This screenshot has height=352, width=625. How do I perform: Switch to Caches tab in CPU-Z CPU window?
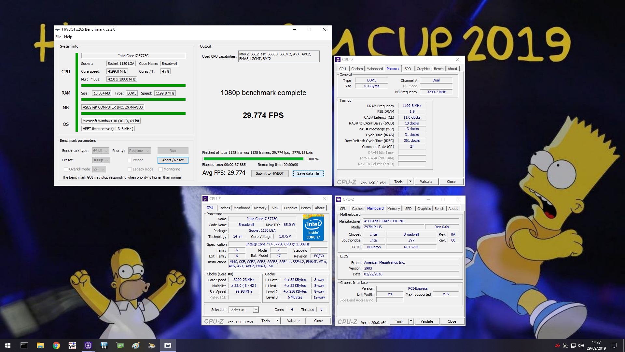point(224,208)
